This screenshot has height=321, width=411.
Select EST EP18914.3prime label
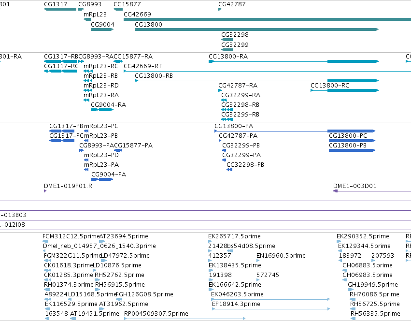tap(236, 304)
